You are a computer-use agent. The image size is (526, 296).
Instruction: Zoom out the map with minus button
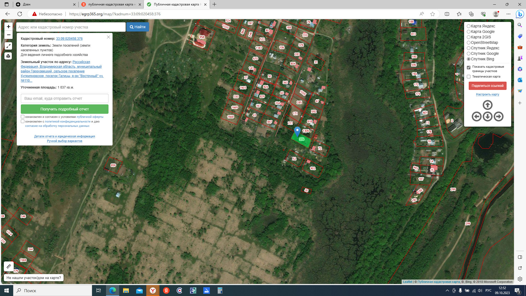click(8, 35)
